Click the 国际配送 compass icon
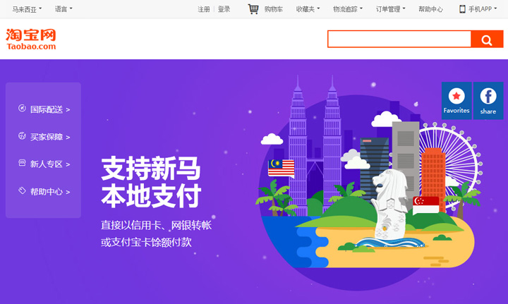The width and height of the screenshot is (508, 304). [x=22, y=108]
